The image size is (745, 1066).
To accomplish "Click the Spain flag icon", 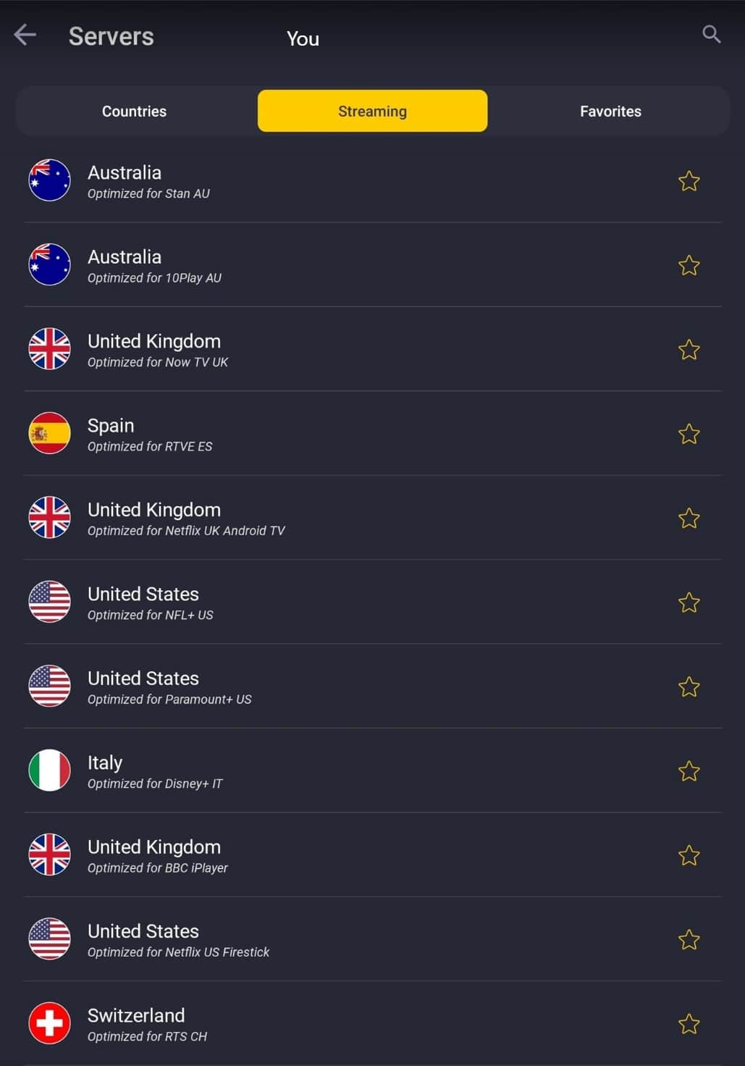I will [x=49, y=433].
